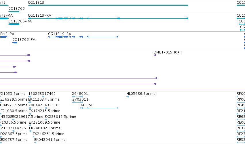The image size is (245, 144).
Task: Select the EK042941.5prime label
Action: pos(50,140)
